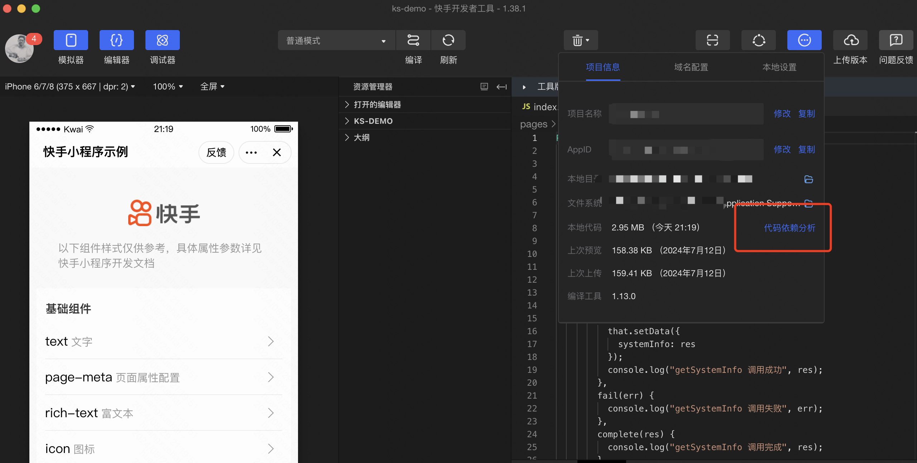Click the 上次预览 158.38 KB value
The image size is (917, 463).
(x=669, y=250)
